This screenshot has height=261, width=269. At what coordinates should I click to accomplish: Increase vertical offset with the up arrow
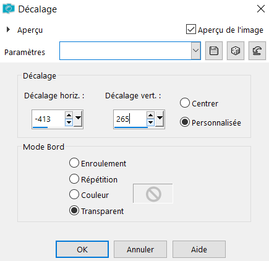click(150, 115)
